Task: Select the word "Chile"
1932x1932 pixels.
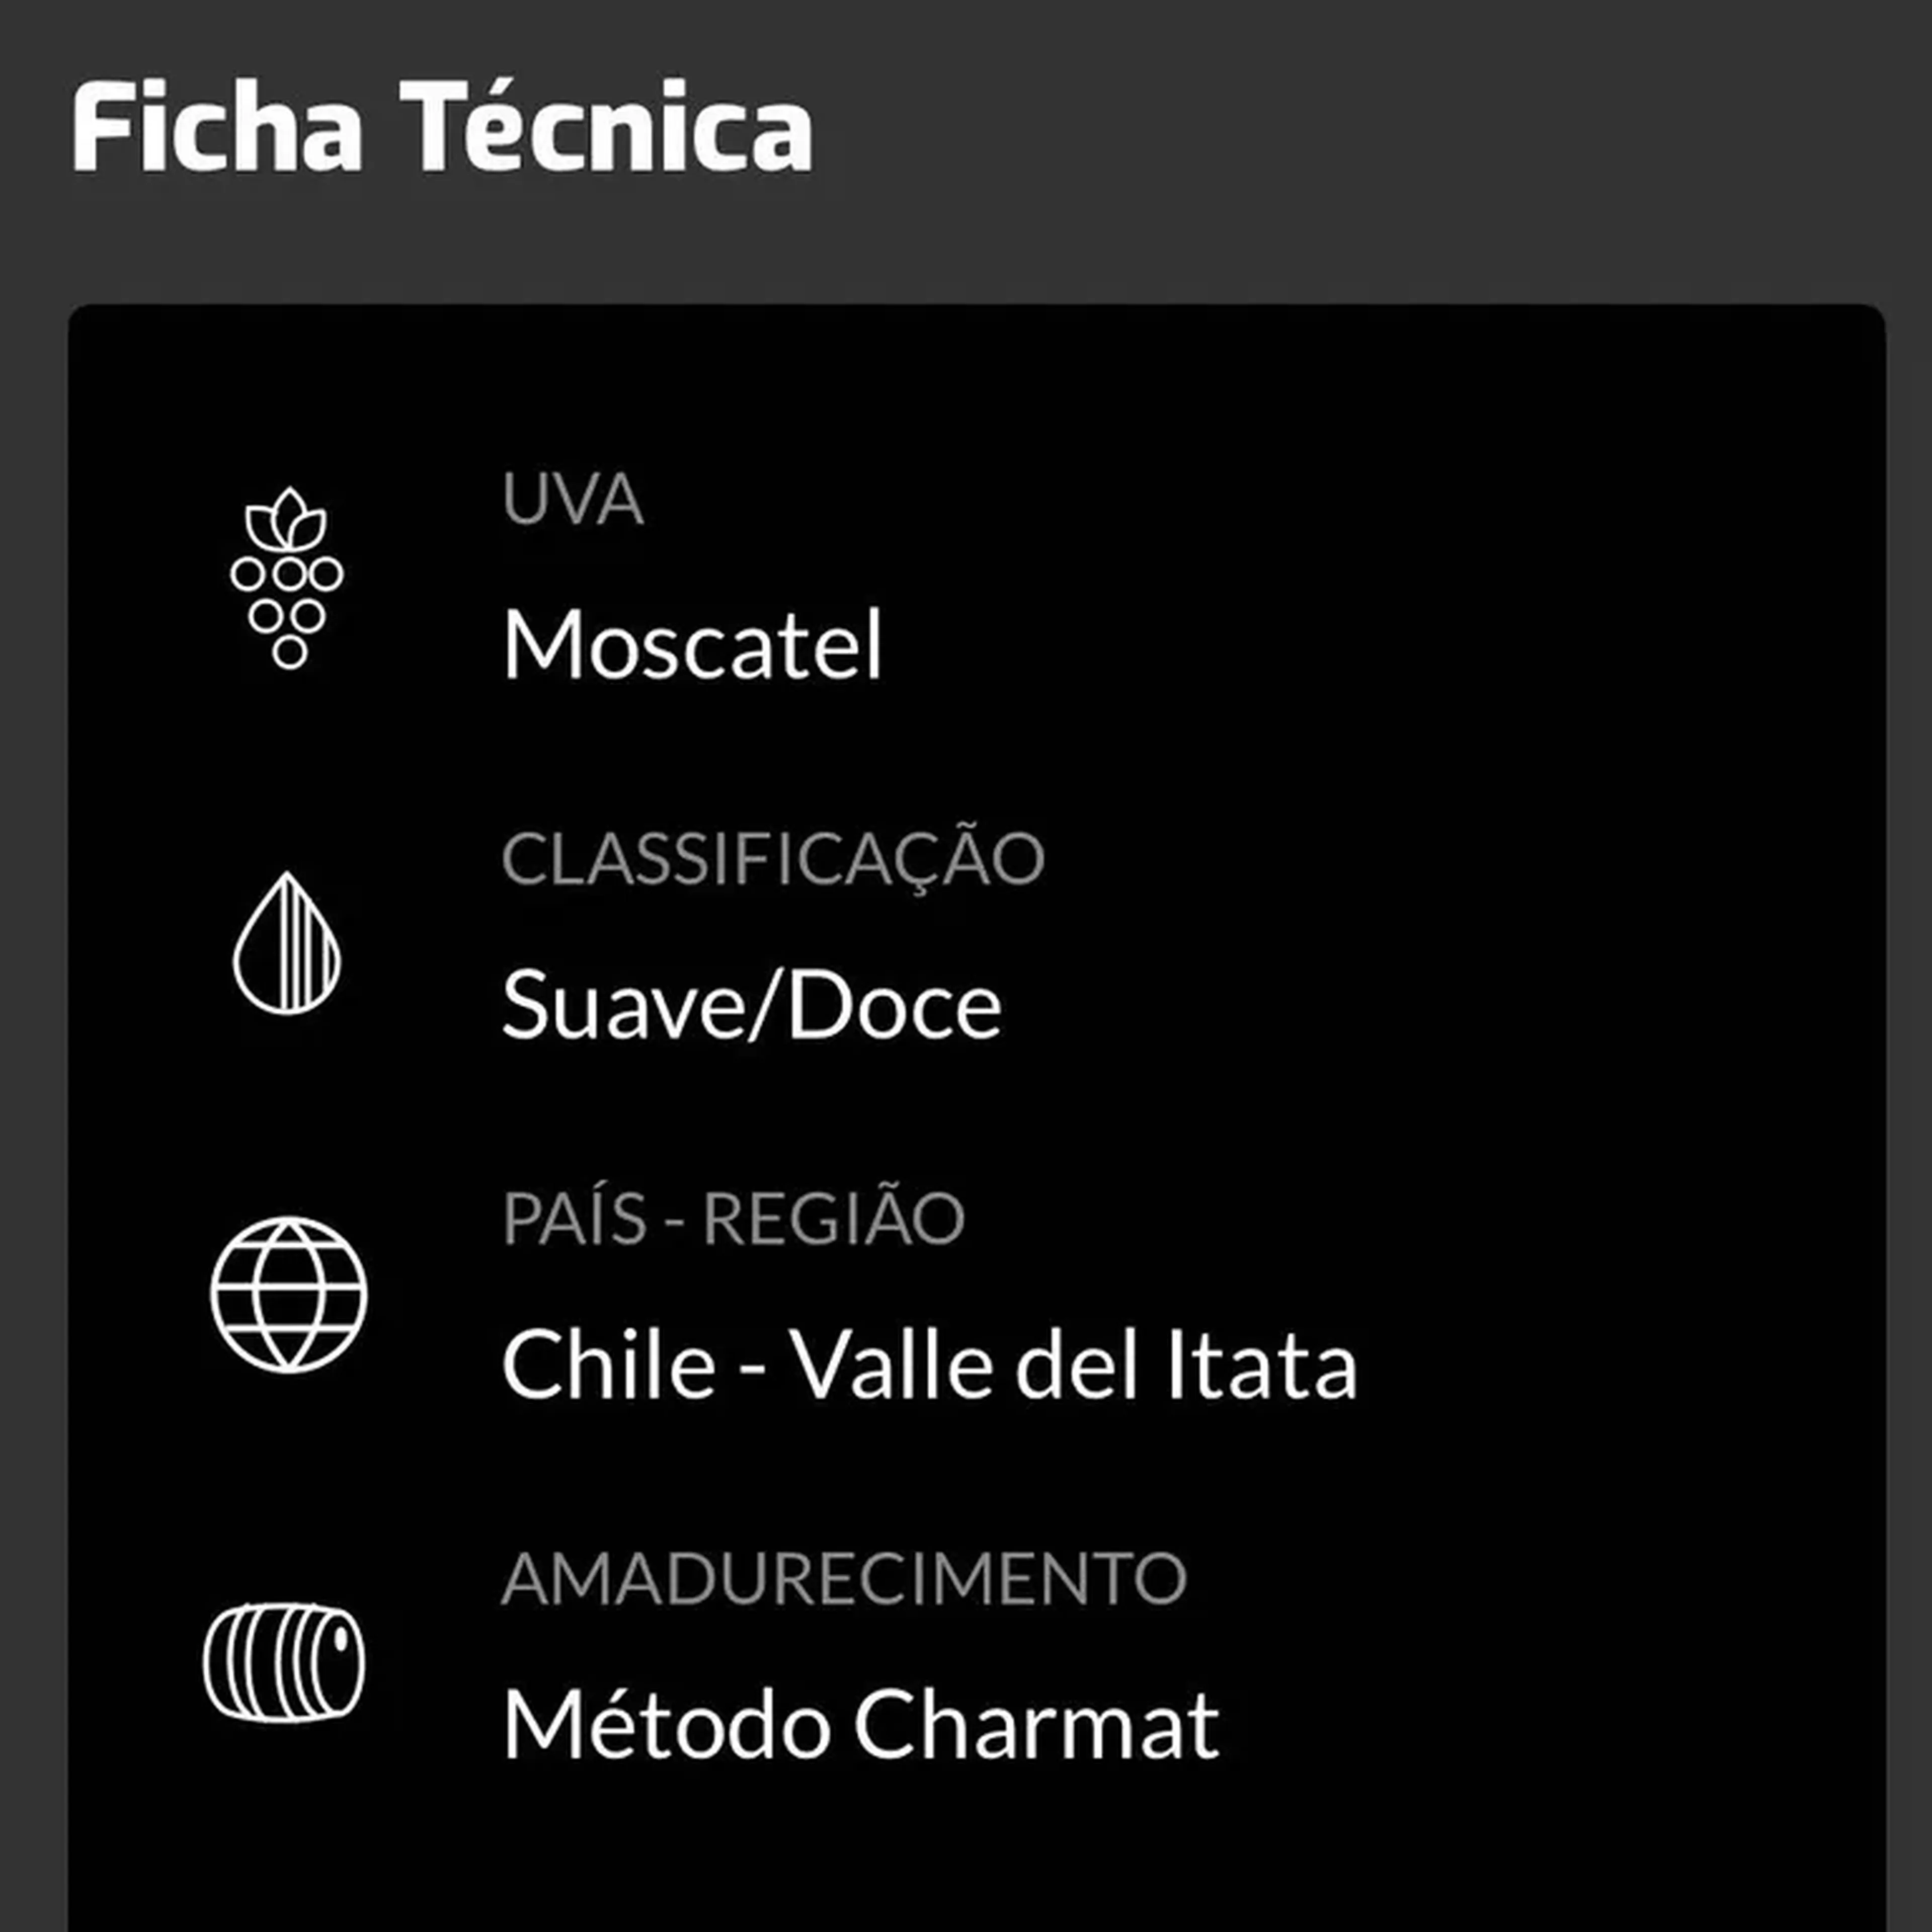Action: [x=608, y=1365]
